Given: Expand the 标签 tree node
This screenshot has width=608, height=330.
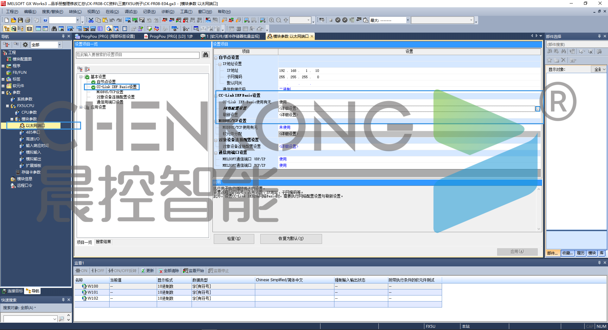Looking at the screenshot, I should 3,79.
